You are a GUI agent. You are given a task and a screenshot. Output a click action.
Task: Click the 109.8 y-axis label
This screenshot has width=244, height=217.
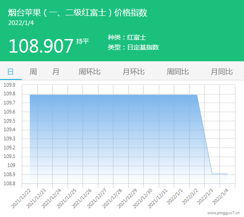point(10,94)
